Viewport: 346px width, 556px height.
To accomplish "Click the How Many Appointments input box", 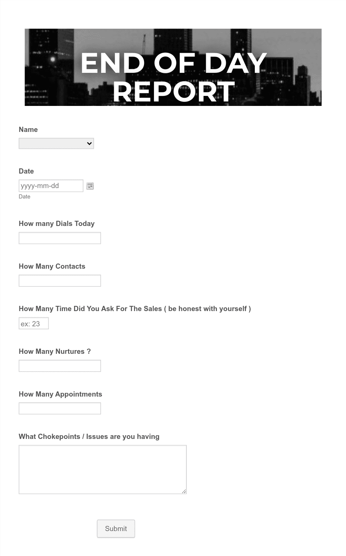I will click(x=60, y=408).
